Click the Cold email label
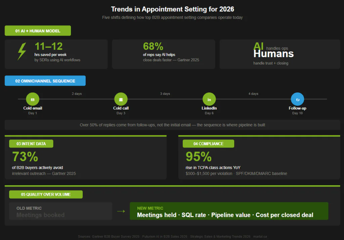 click(33, 108)
